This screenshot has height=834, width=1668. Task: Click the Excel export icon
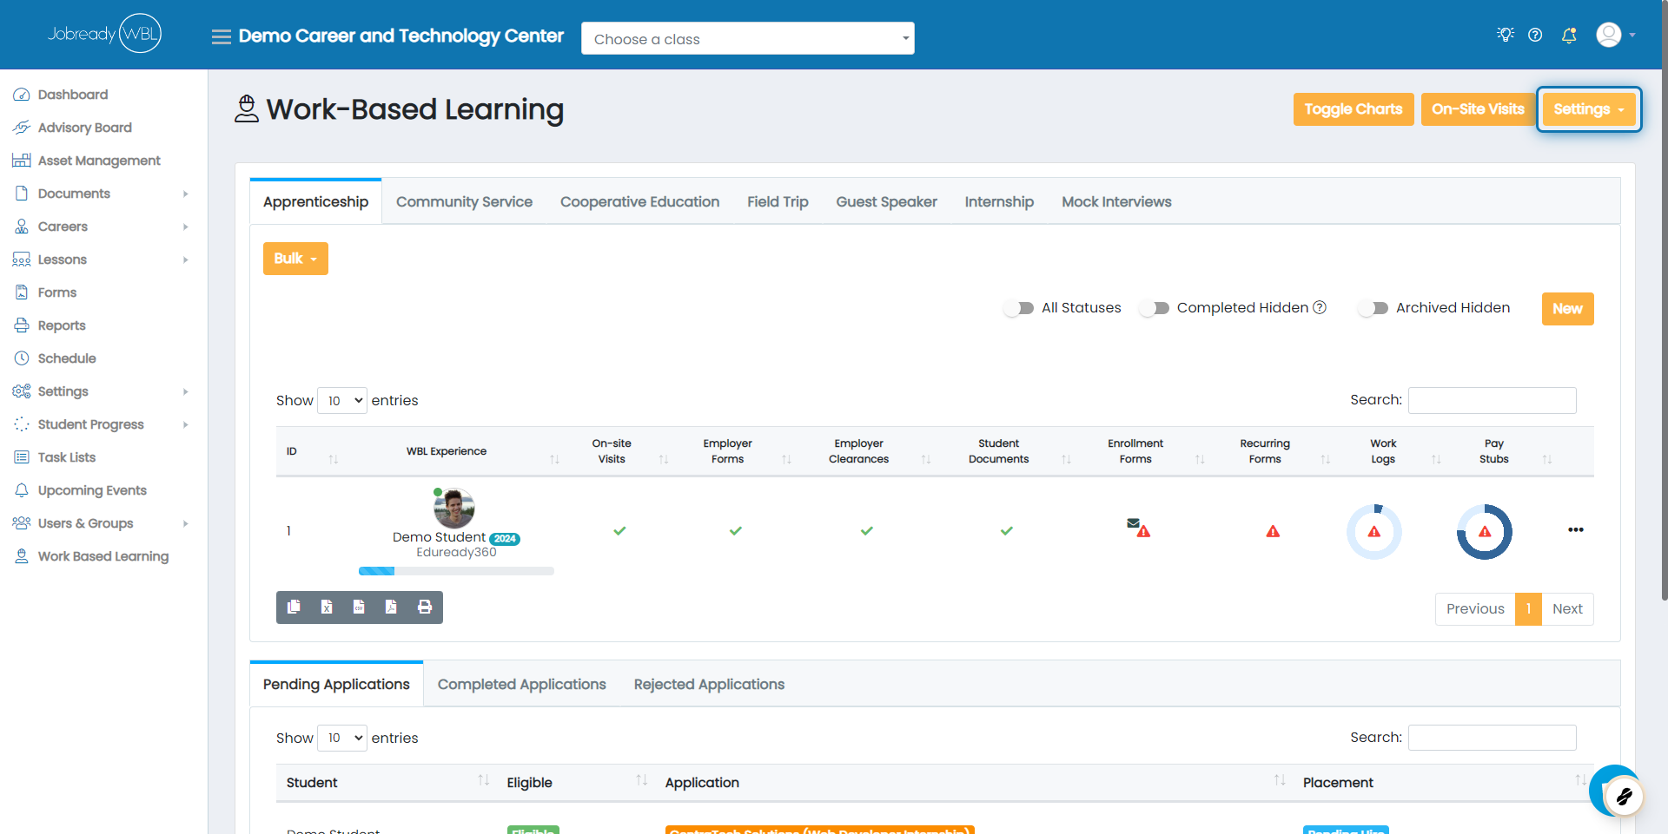tap(327, 607)
